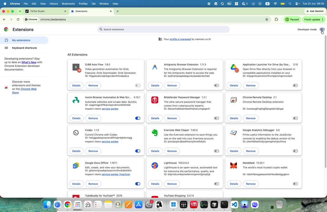
Task: Open the Finish update three-dot menu
Action: 323,19
